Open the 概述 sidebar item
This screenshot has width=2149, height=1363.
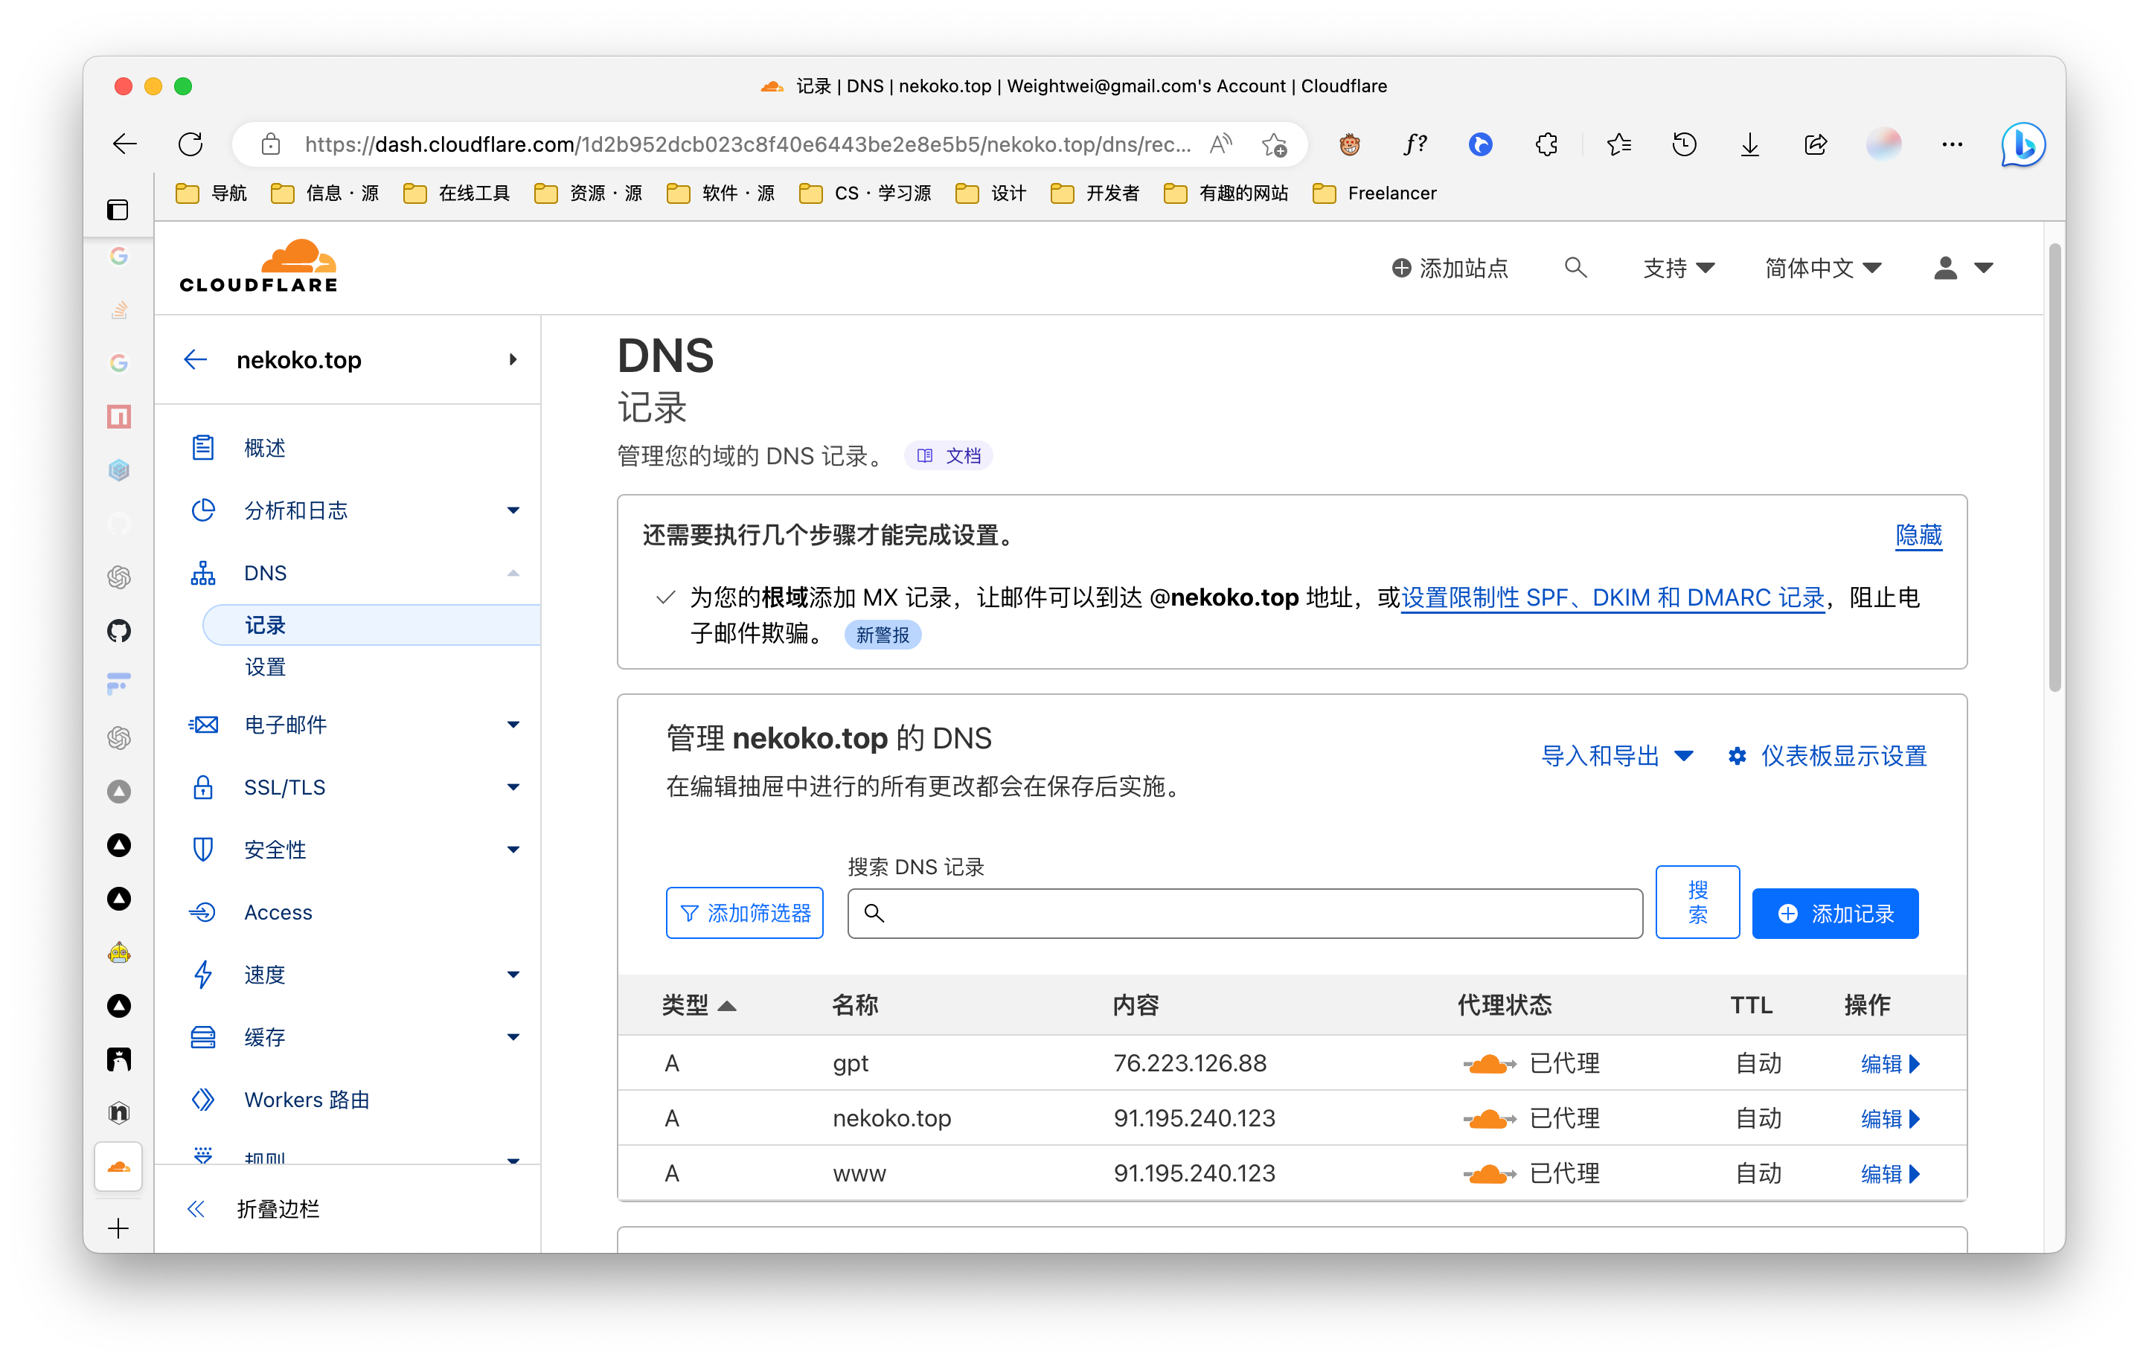tap(265, 448)
